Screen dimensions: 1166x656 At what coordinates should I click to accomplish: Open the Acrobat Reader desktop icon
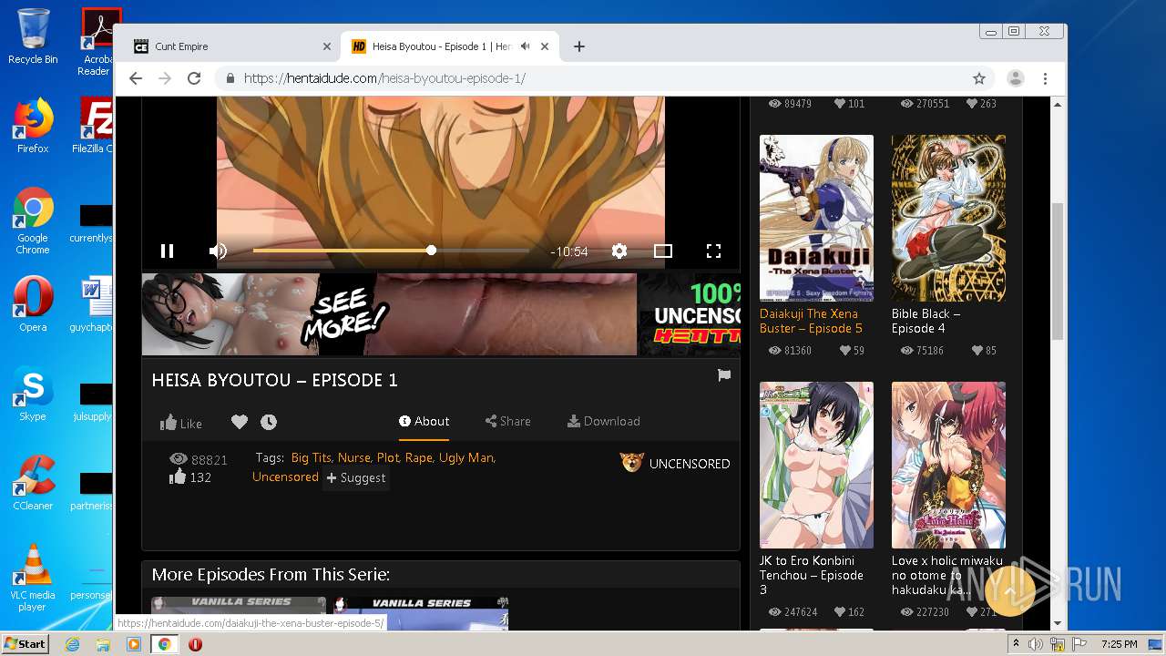97,42
